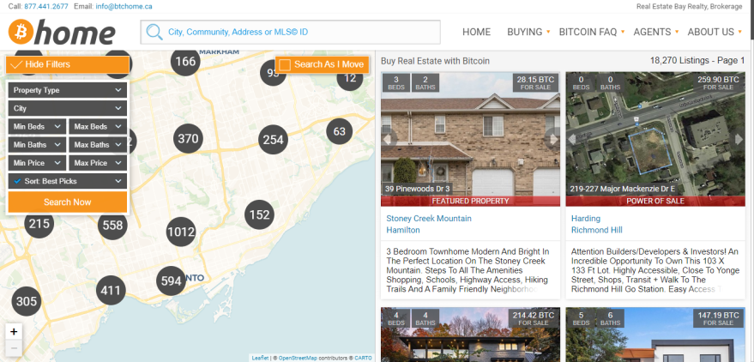Zoom out the map with minus button

14,347
